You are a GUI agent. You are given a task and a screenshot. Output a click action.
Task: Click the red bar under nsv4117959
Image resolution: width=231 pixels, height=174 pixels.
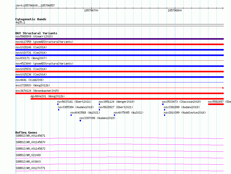[119, 44]
